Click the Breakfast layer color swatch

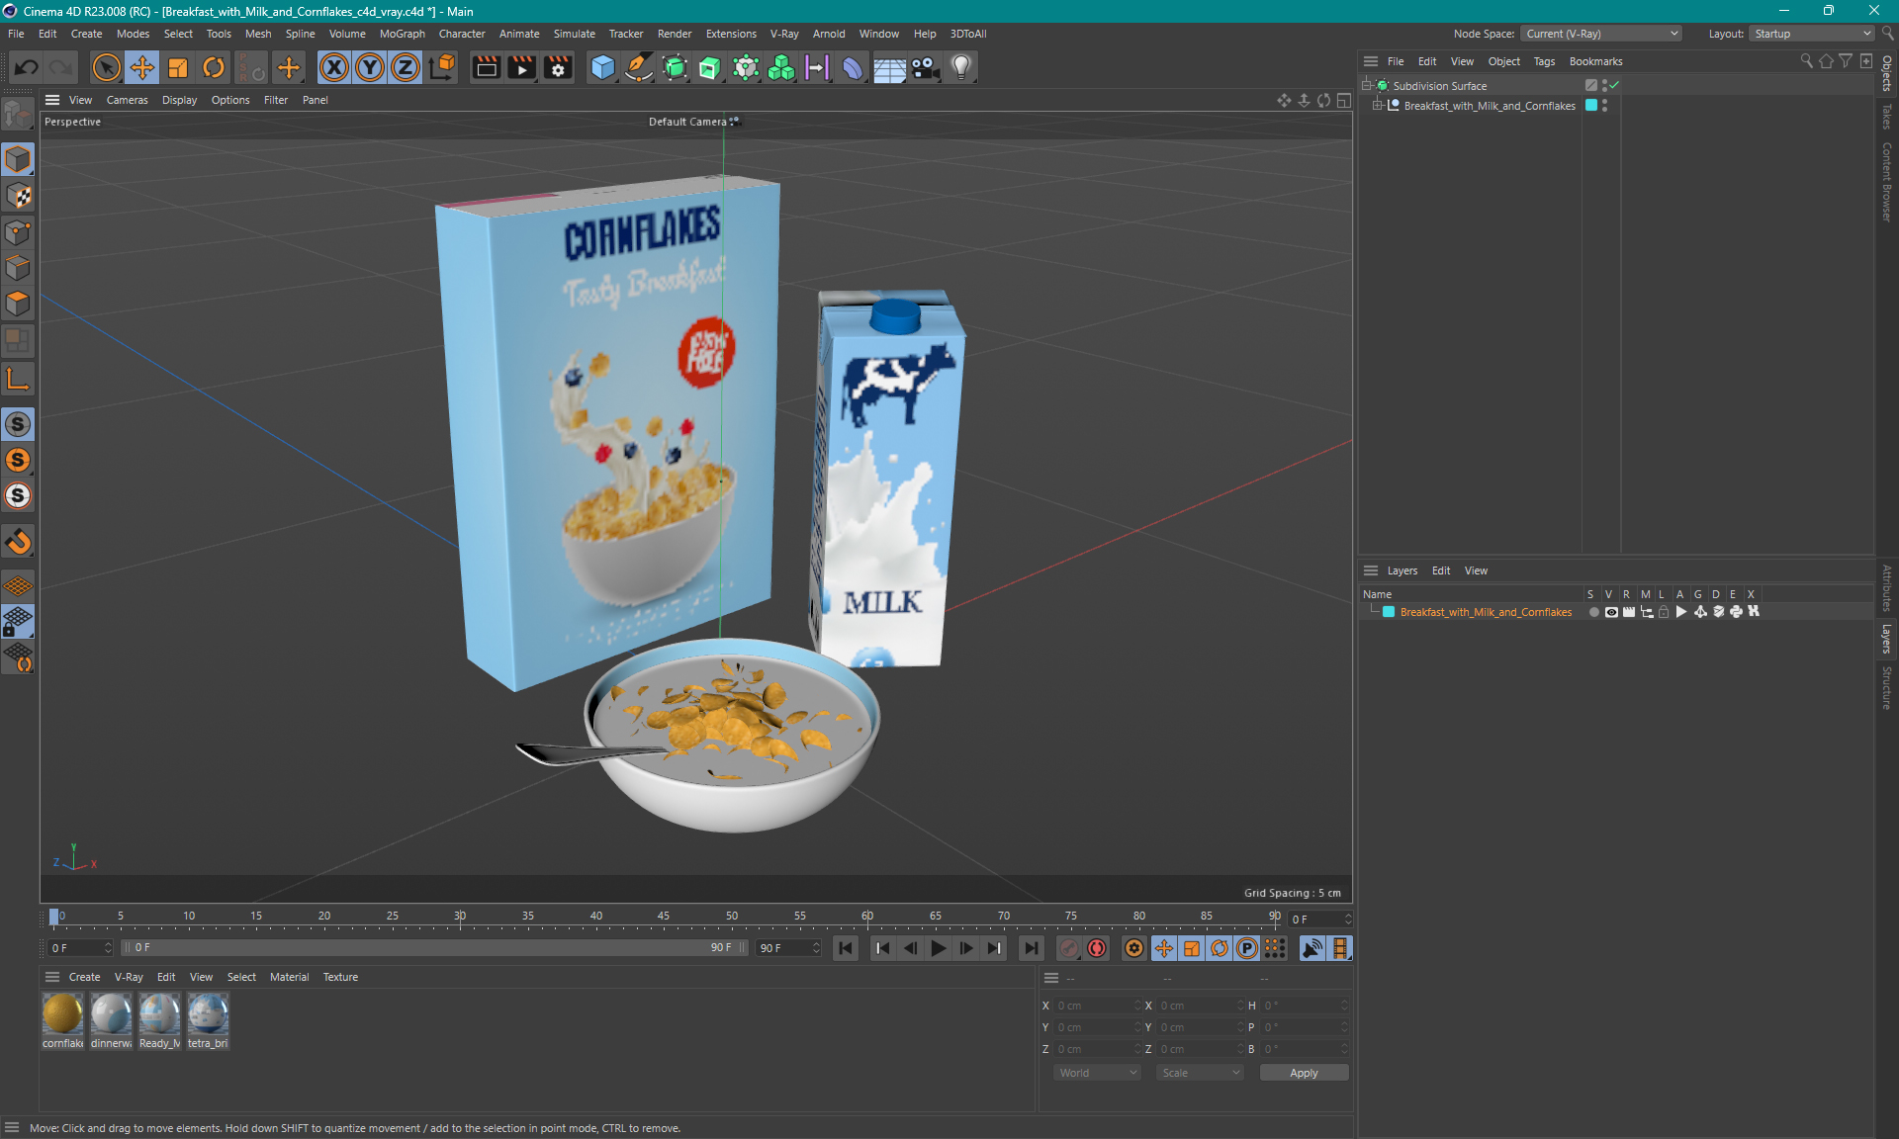tap(1389, 612)
